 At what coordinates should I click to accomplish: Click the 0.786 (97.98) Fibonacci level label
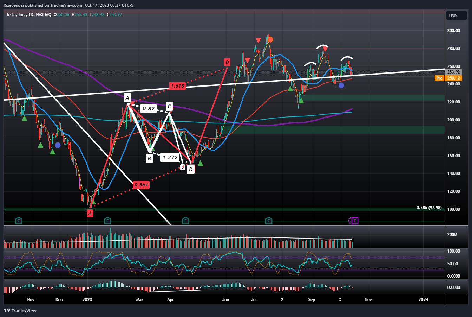click(x=429, y=208)
